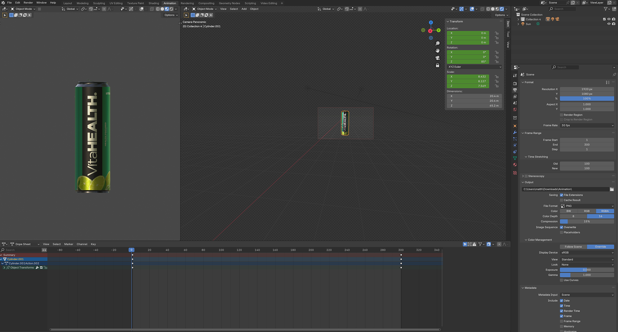Click the Blender logo menu icon
Screen dimensions: 618x332
[x=3, y=3]
